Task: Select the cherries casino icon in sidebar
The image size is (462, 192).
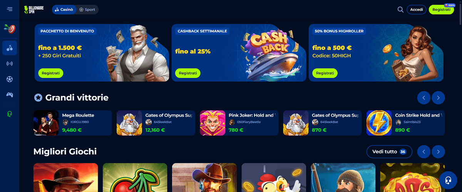Action: tap(10, 48)
